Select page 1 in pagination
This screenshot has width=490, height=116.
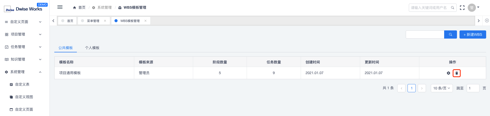[x=412, y=88]
